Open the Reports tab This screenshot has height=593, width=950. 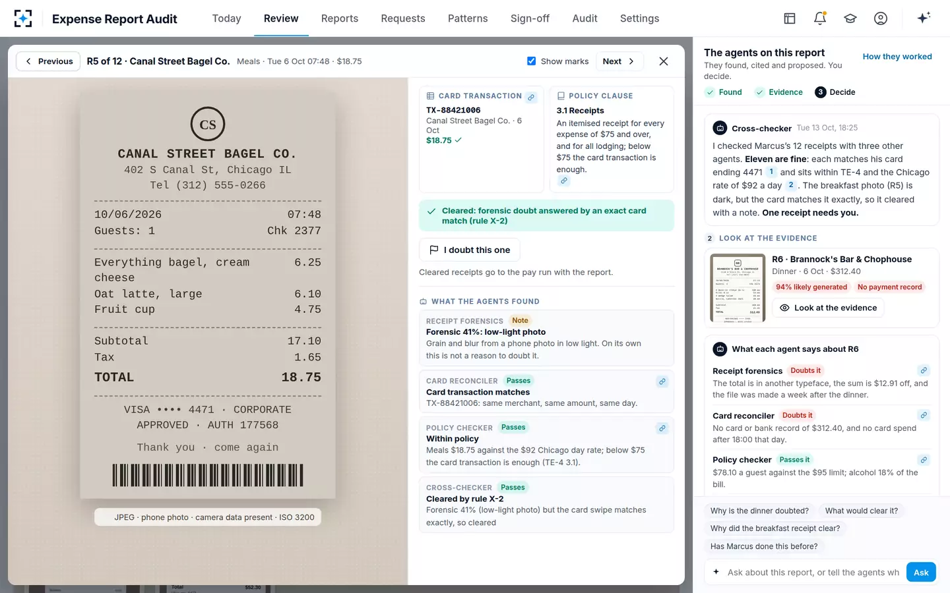coord(340,18)
